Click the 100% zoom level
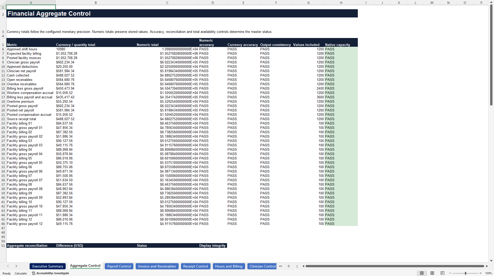Viewport: 494px width, 276px height. pos(488,273)
